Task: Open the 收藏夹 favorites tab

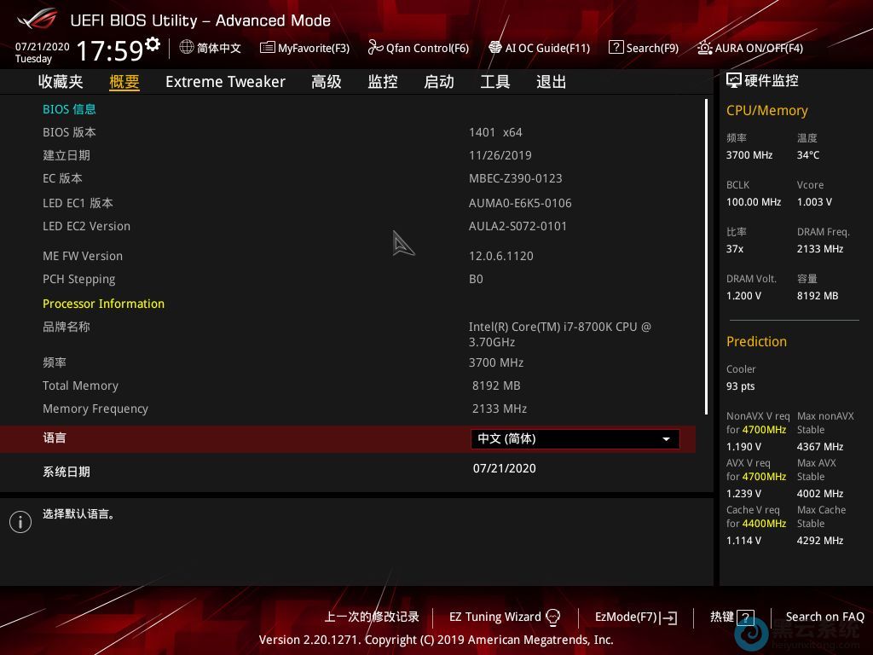Action: pyautogui.click(x=61, y=82)
